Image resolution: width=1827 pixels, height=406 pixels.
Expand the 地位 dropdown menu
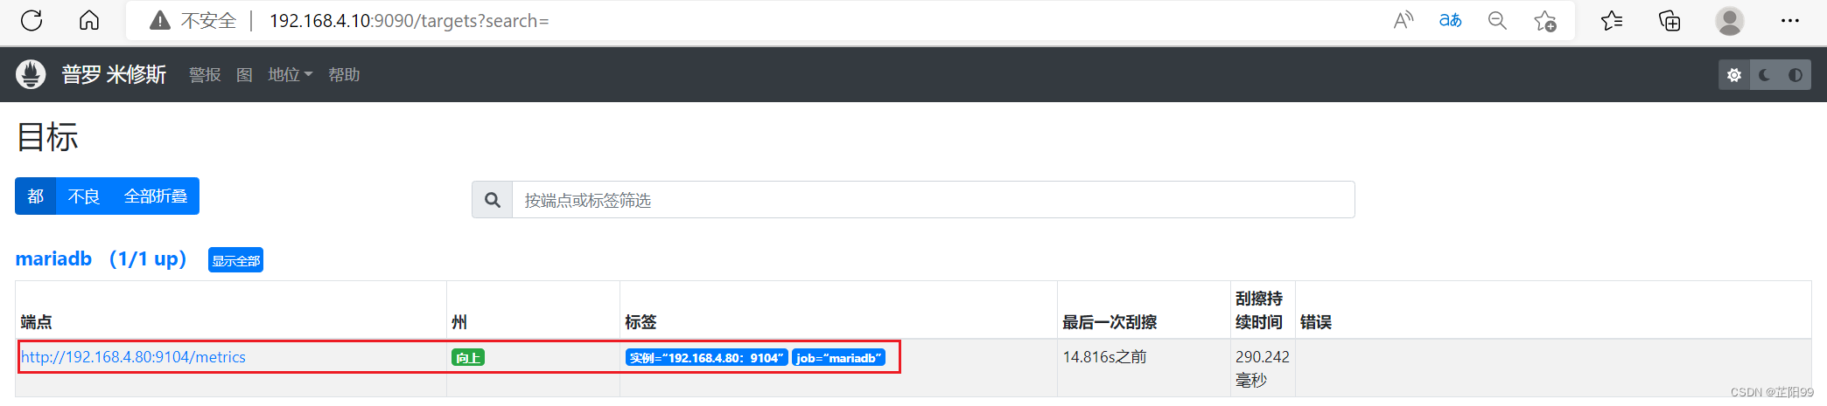coord(290,75)
